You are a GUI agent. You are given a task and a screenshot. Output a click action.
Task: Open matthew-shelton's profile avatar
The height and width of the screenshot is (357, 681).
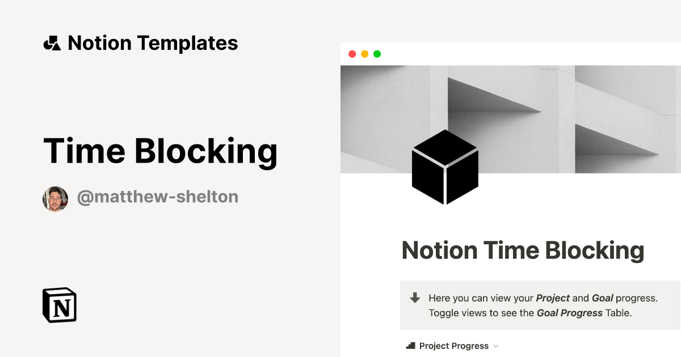point(56,199)
